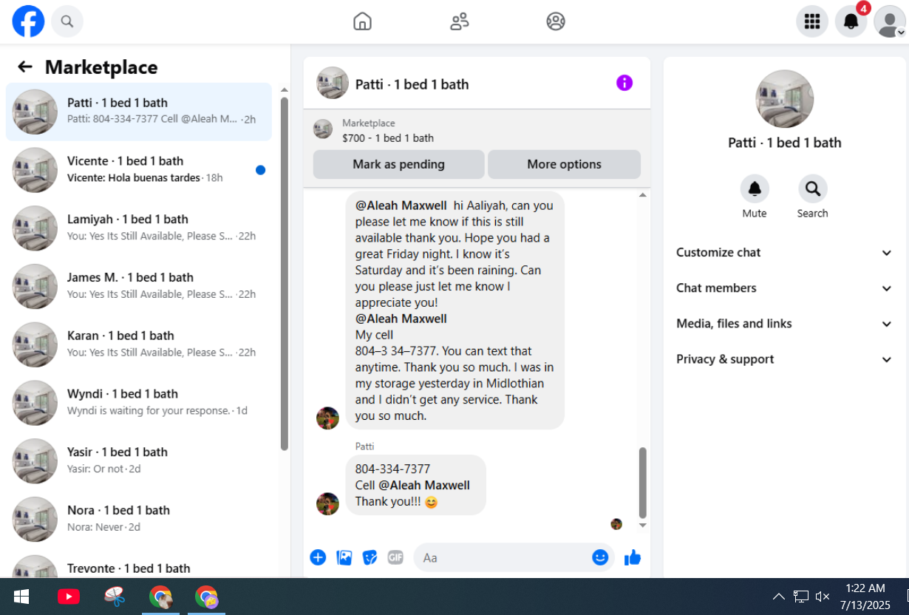The image size is (909, 615).
Task: Click the chat messages scrollbar
Action: point(642,482)
